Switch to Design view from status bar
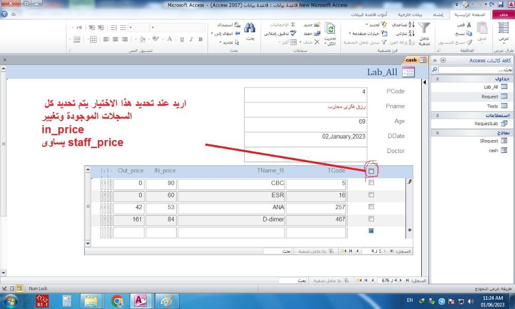Viewport: 515px width, 309px height. pyautogui.click(x=5, y=288)
